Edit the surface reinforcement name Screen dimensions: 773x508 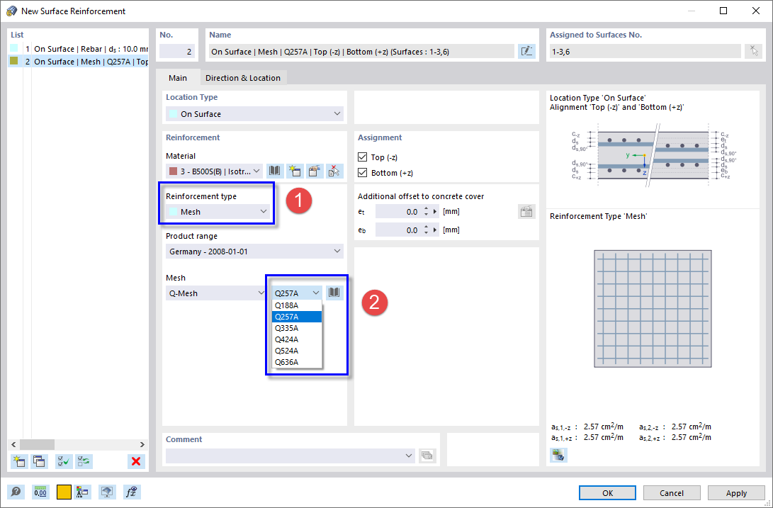(x=526, y=50)
